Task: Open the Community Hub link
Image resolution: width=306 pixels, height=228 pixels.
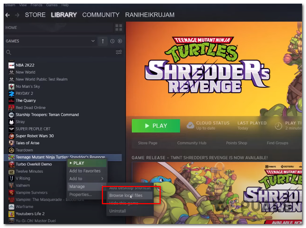Action: pyautogui.click(x=192, y=143)
